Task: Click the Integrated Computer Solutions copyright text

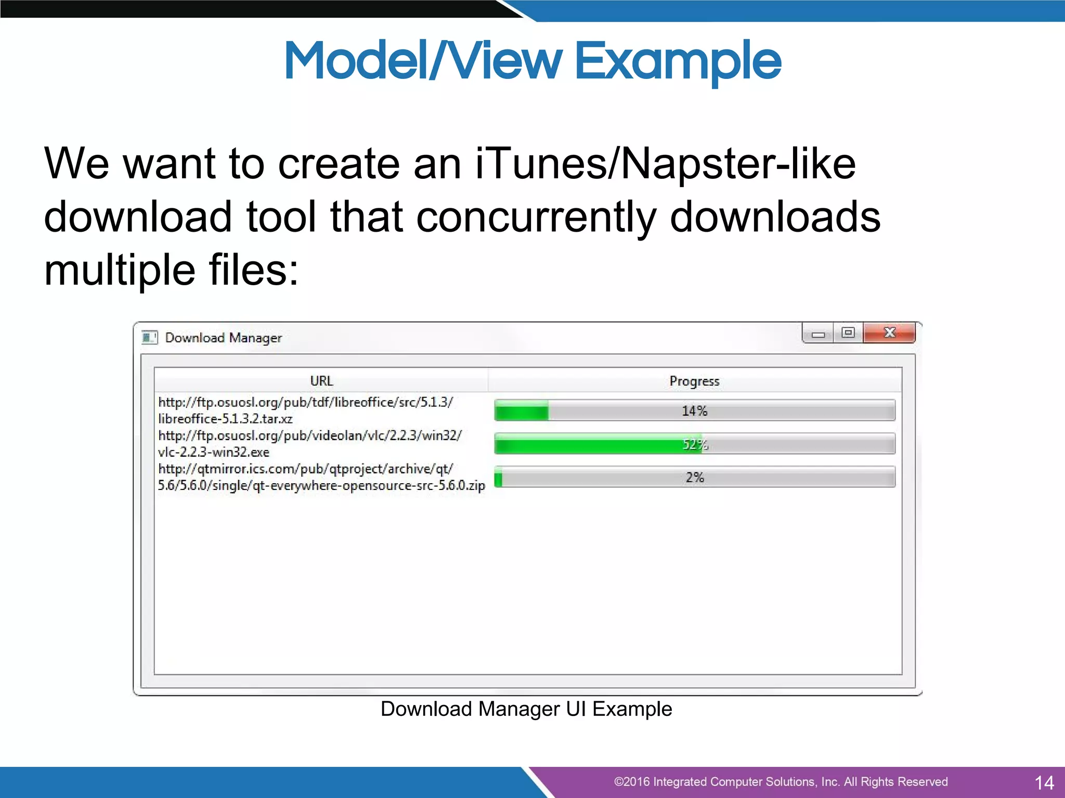Action: coord(781,782)
